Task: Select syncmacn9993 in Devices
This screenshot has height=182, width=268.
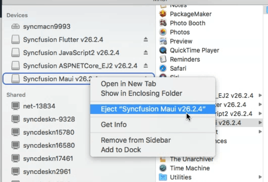Action: [47, 26]
